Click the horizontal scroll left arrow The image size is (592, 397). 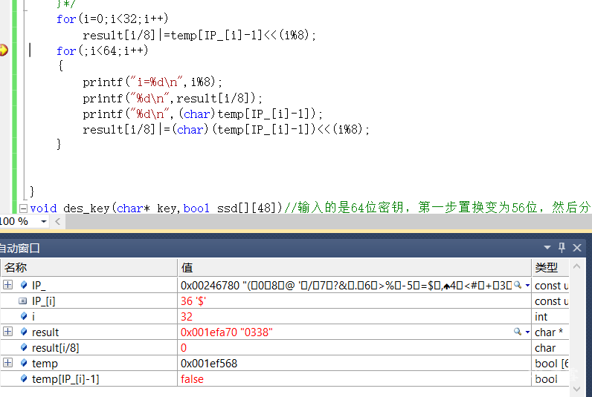tap(57, 221)
